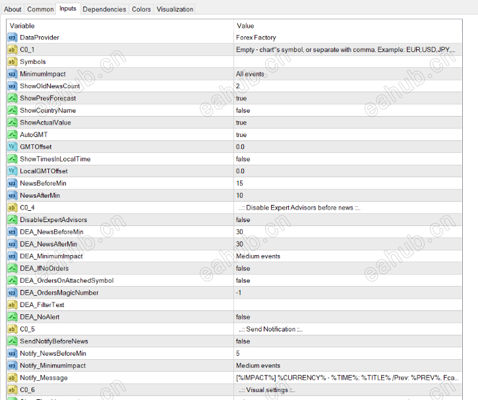Image resolution: width=478 pixels, height=400 pixels.
Task: Switch to the Colors tab
Action: pyautogui.click(x=141, y=9)
